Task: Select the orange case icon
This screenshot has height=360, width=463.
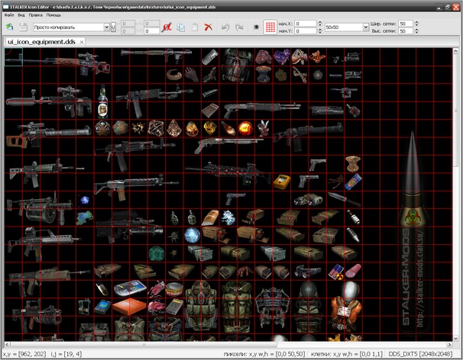Action: pos(129,307)
